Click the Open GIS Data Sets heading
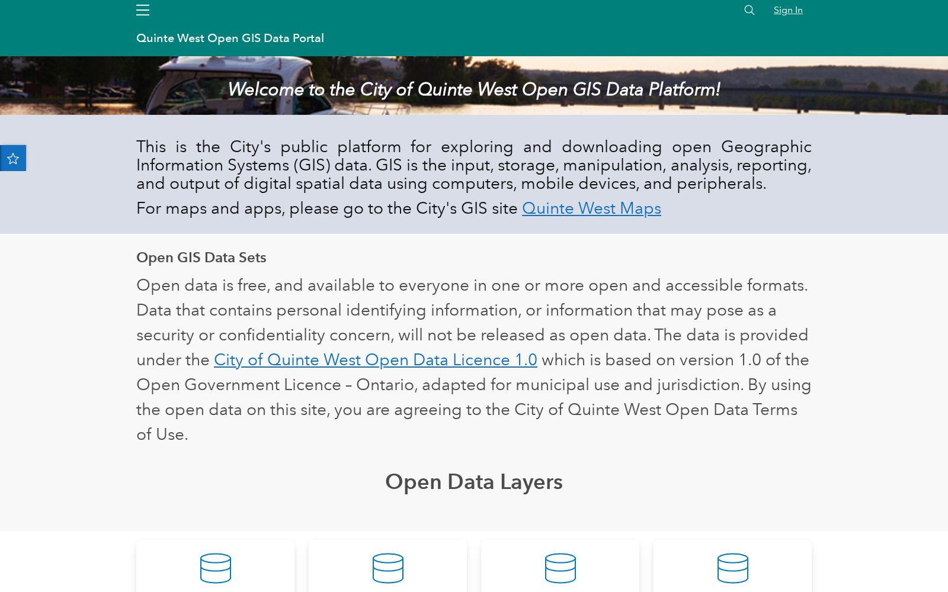This screenshot has height=592, width=948. (x=201, y=258)
